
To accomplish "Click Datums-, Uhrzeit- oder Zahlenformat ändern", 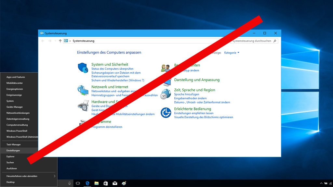I will point(202,102).
